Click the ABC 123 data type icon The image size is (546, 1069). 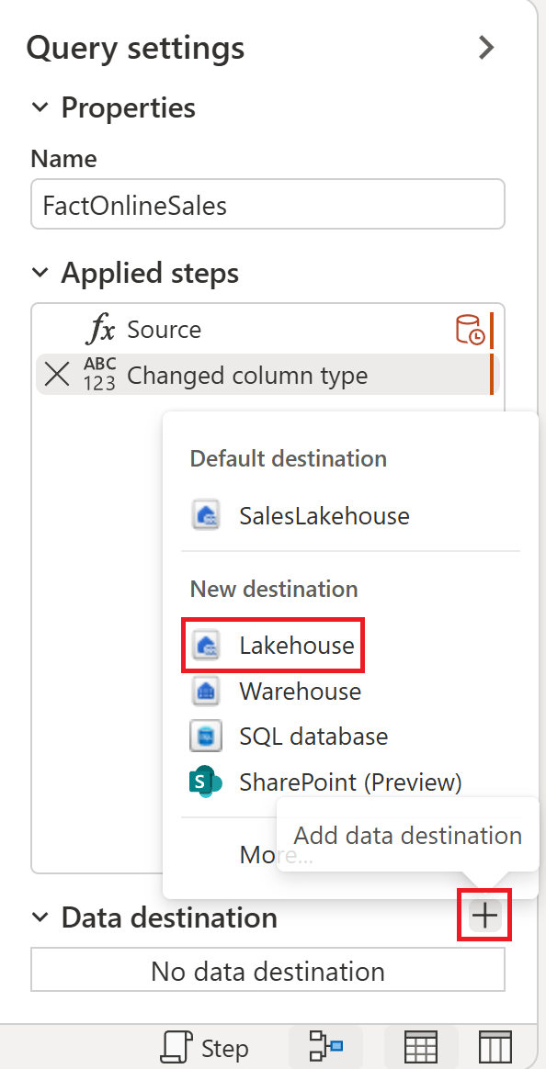coord(100,374)
